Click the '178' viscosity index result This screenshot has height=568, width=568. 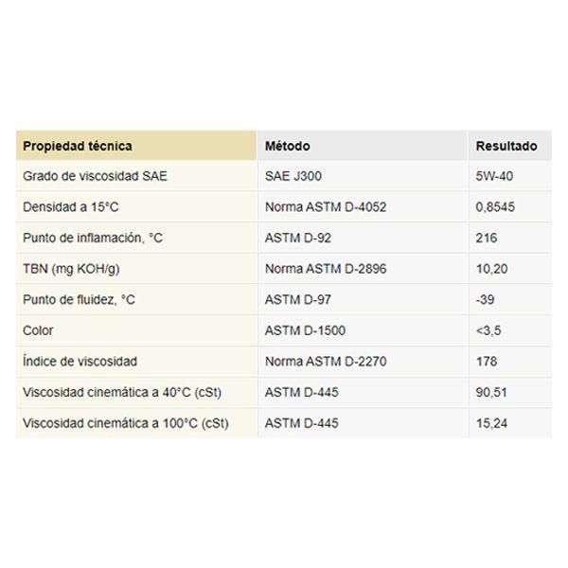486,362
